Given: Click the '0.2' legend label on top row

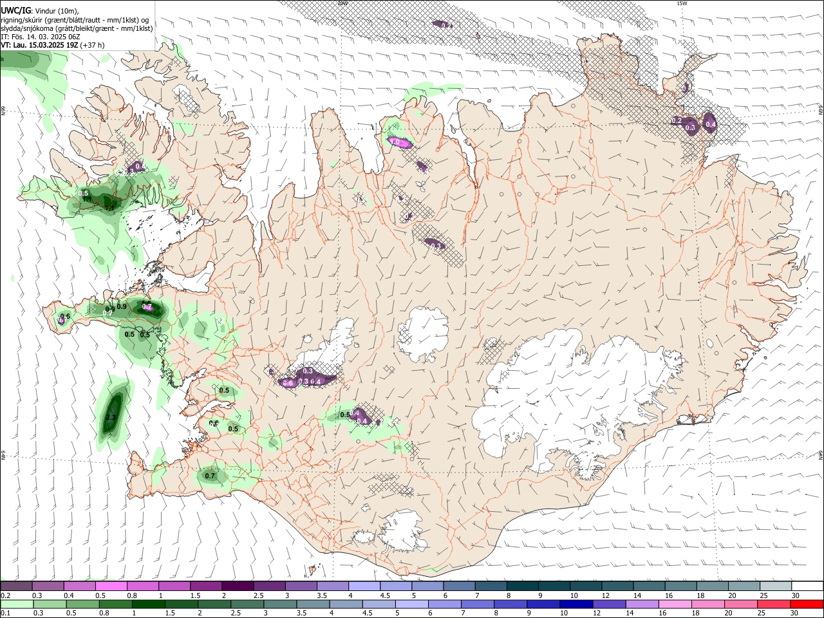Looking at the screenshot, I should (x=5, y=595).
